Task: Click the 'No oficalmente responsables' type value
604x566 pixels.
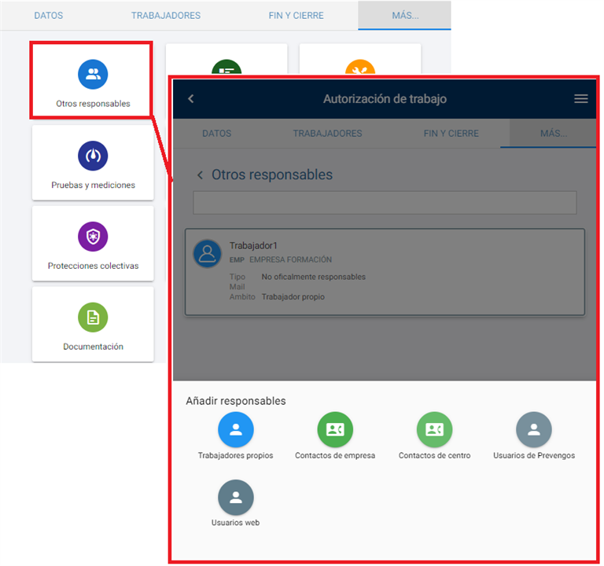Action: [x=314, y=277]
